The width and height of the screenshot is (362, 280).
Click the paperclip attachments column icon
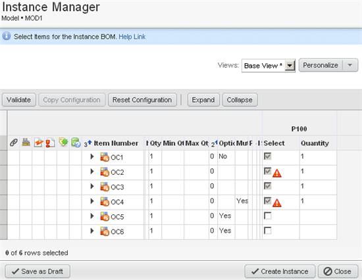[x=14, y=143]
